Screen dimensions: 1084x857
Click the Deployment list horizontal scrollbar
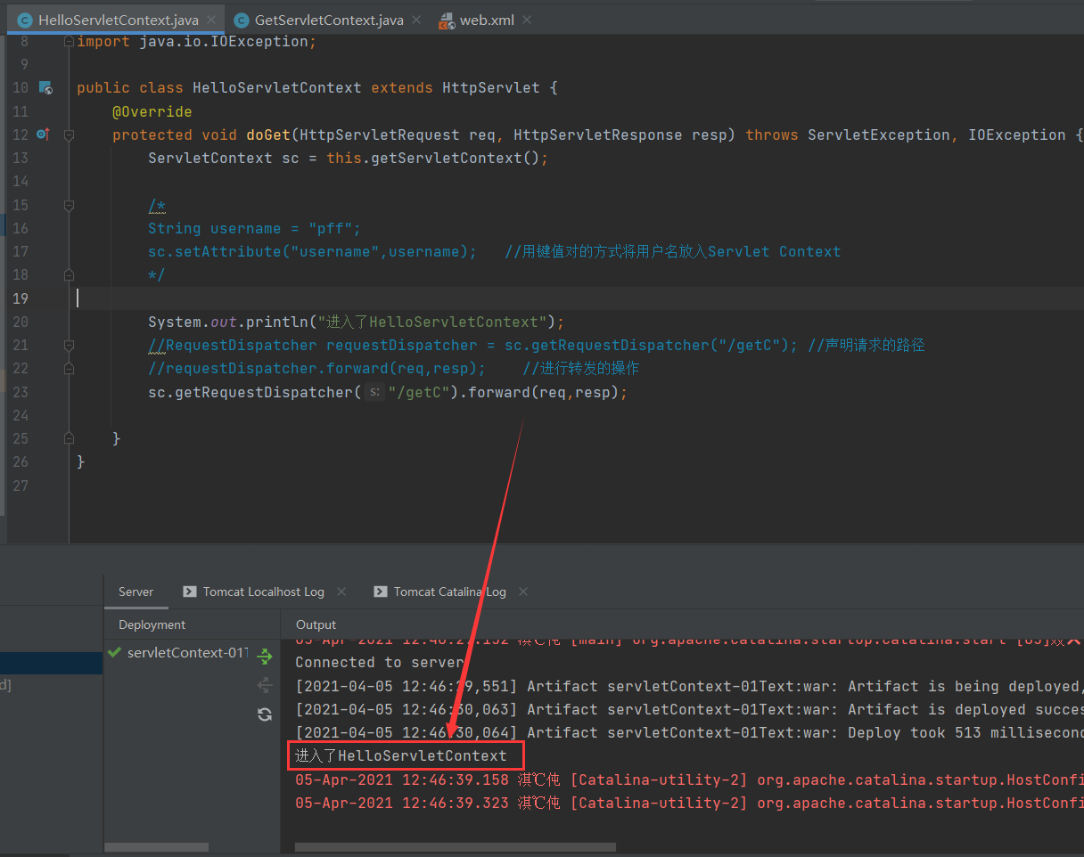coord(156,847)
